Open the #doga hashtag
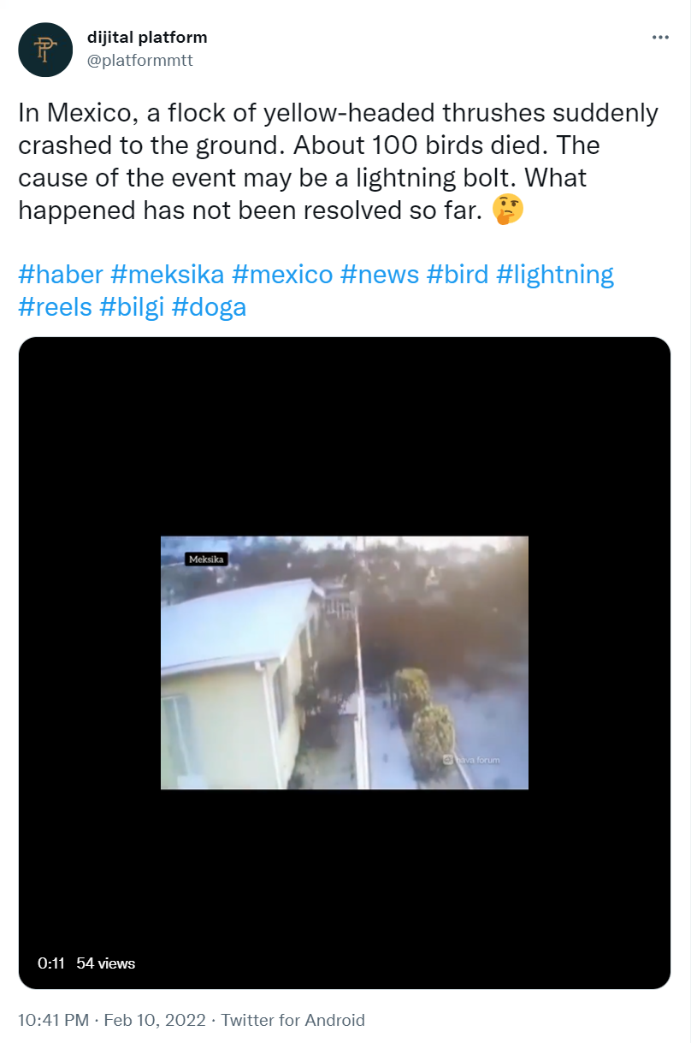The width and height of the screenshot is (691, 1043). [210, 306]
